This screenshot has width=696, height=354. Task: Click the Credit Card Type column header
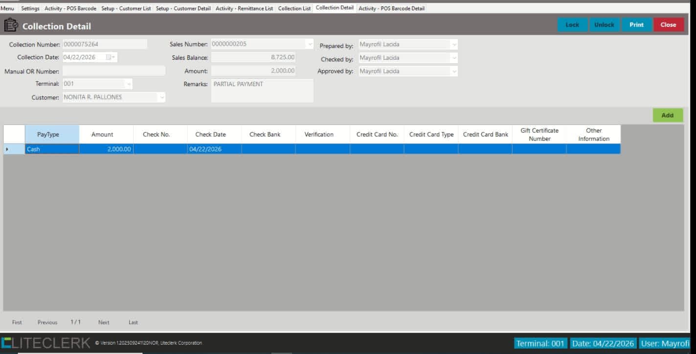pyautogui.click(x=431, y=135)
